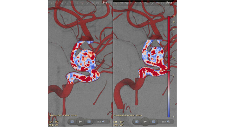Play the Pre flow run

(81, 122)
